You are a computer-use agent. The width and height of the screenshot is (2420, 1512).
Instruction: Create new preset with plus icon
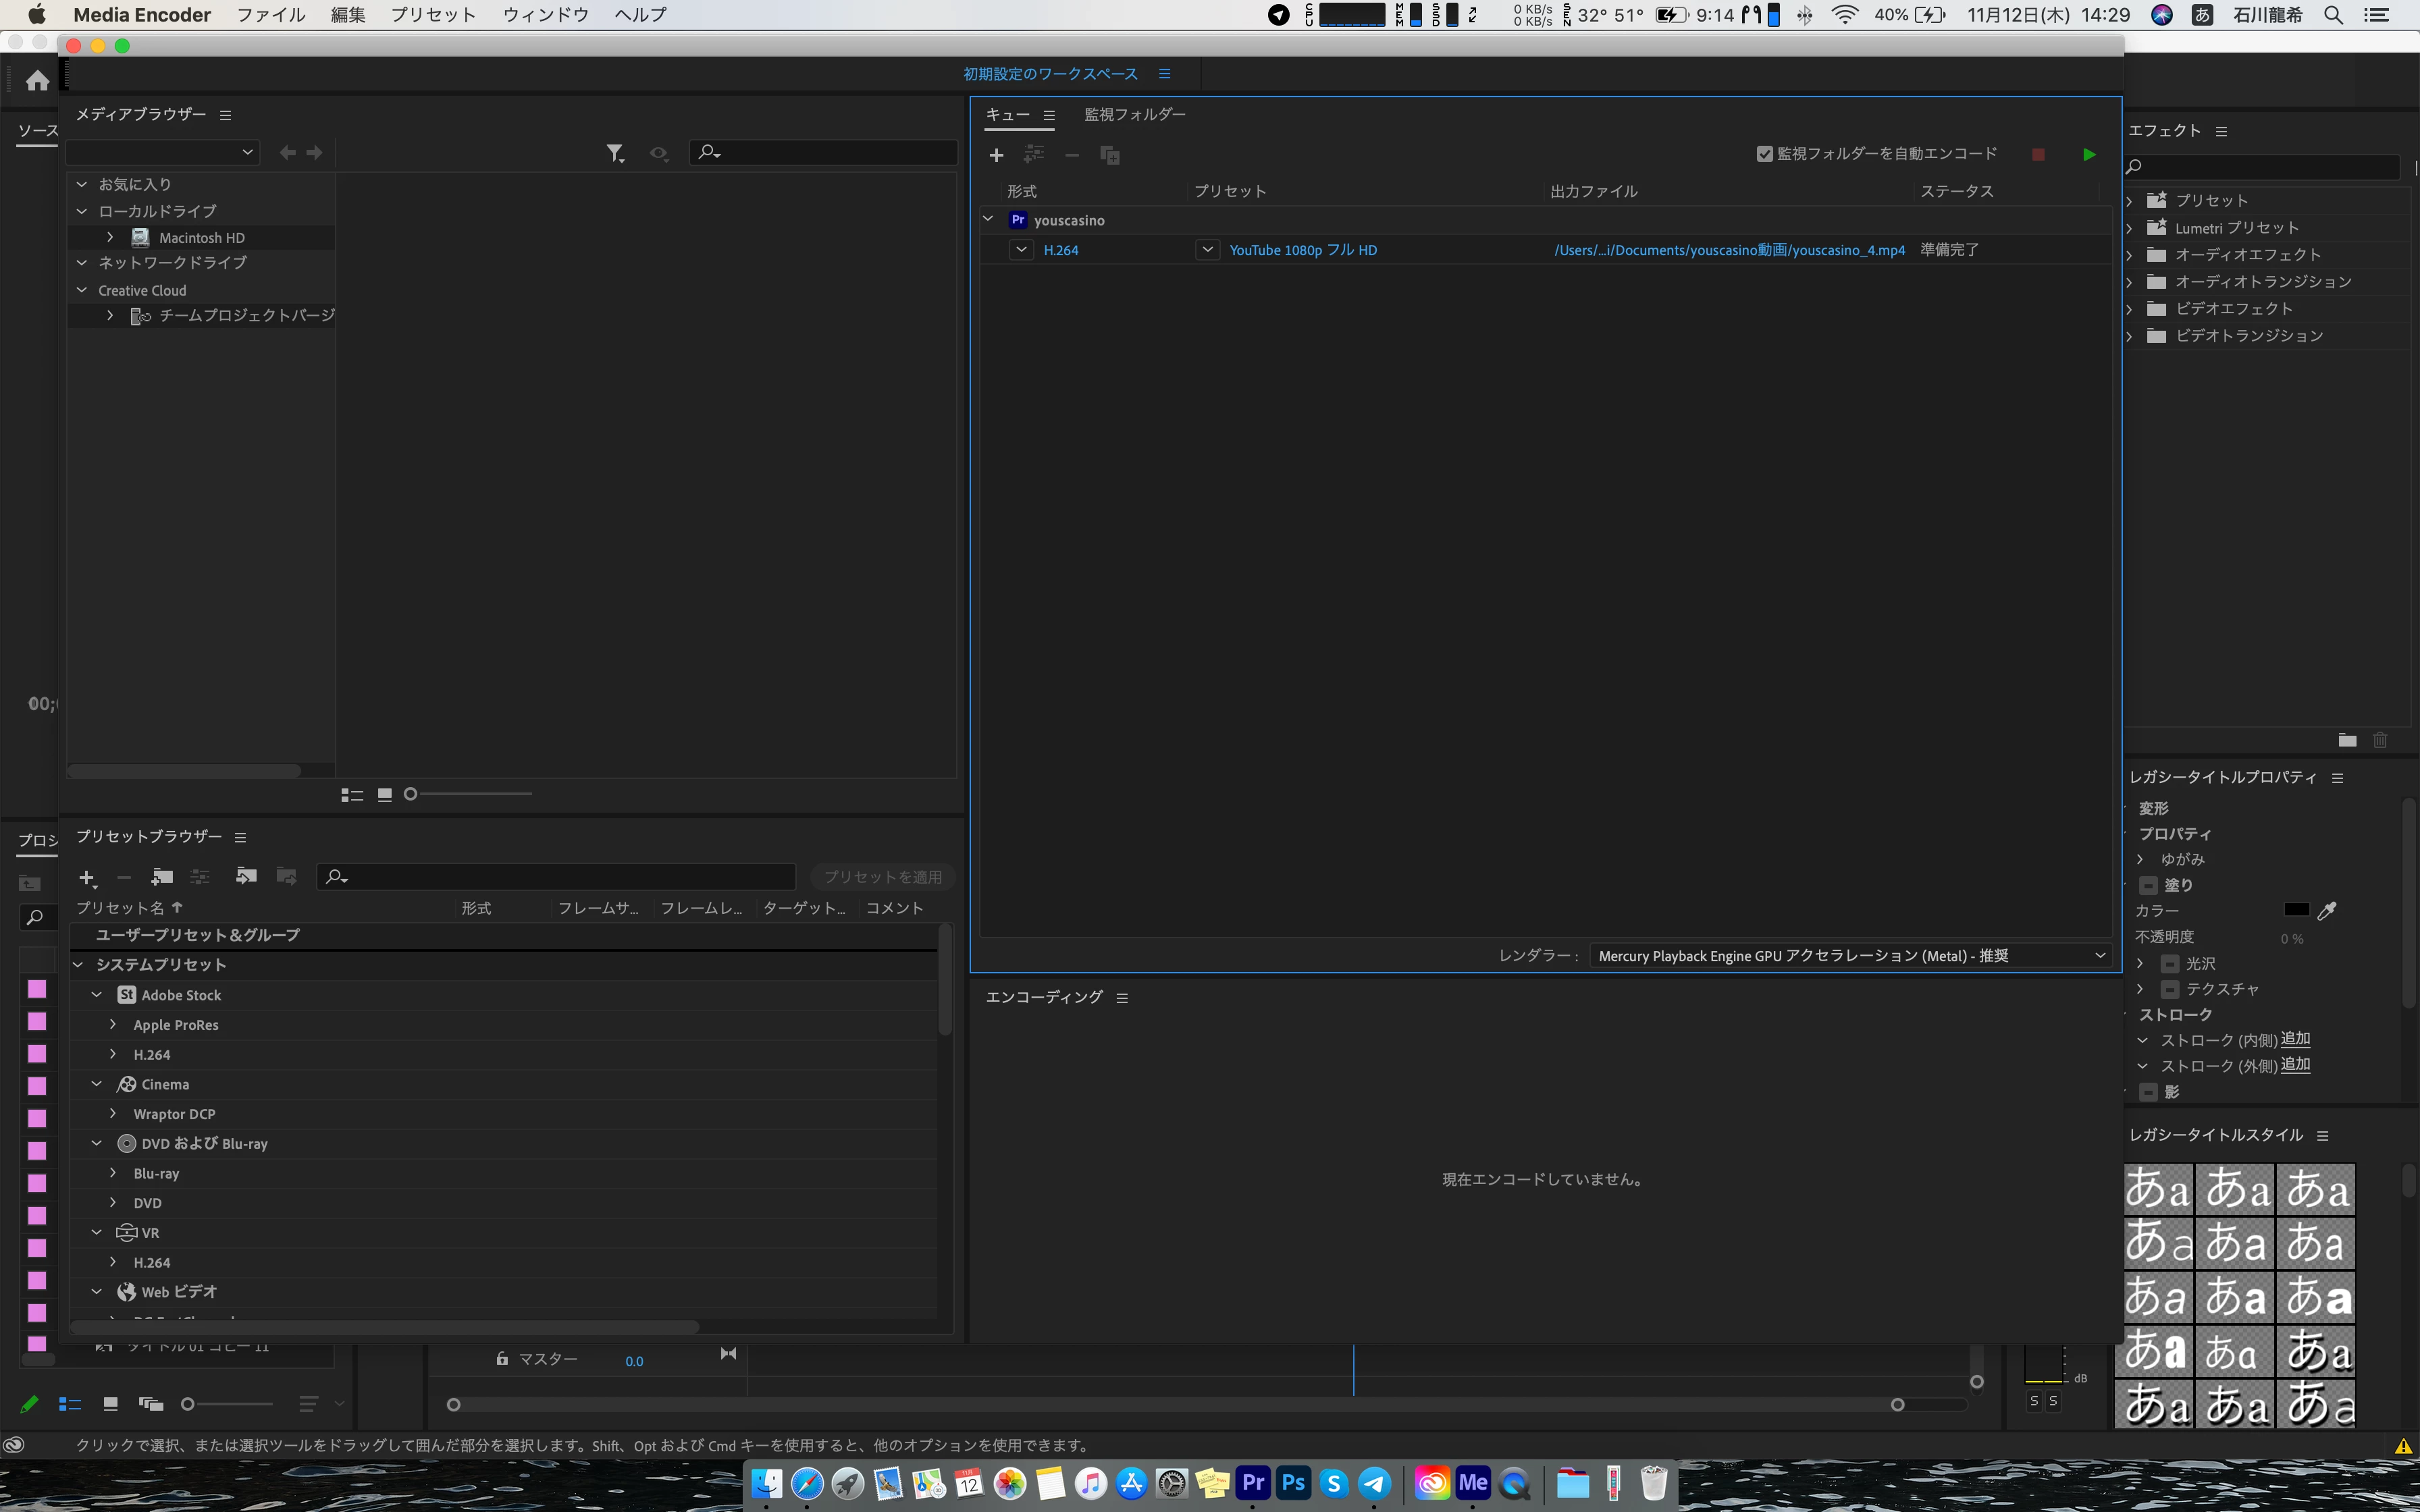[x=87, y=878]
